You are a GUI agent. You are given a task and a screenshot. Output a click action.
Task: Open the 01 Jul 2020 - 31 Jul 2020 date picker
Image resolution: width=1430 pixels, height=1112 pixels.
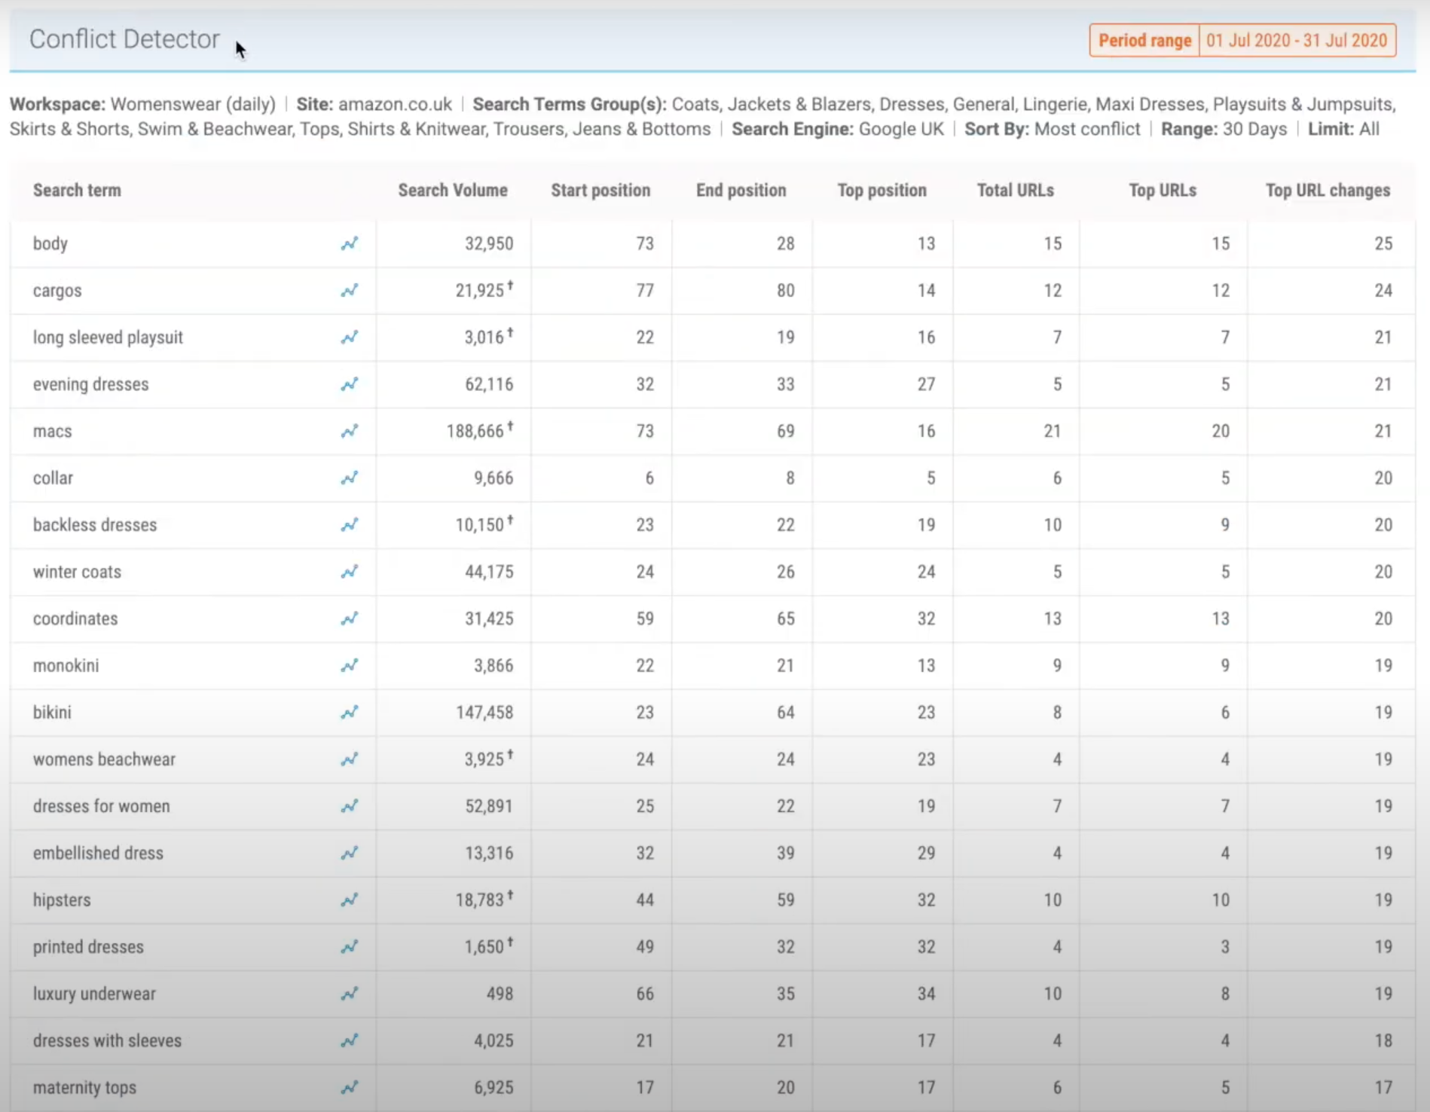(1297, 41)
